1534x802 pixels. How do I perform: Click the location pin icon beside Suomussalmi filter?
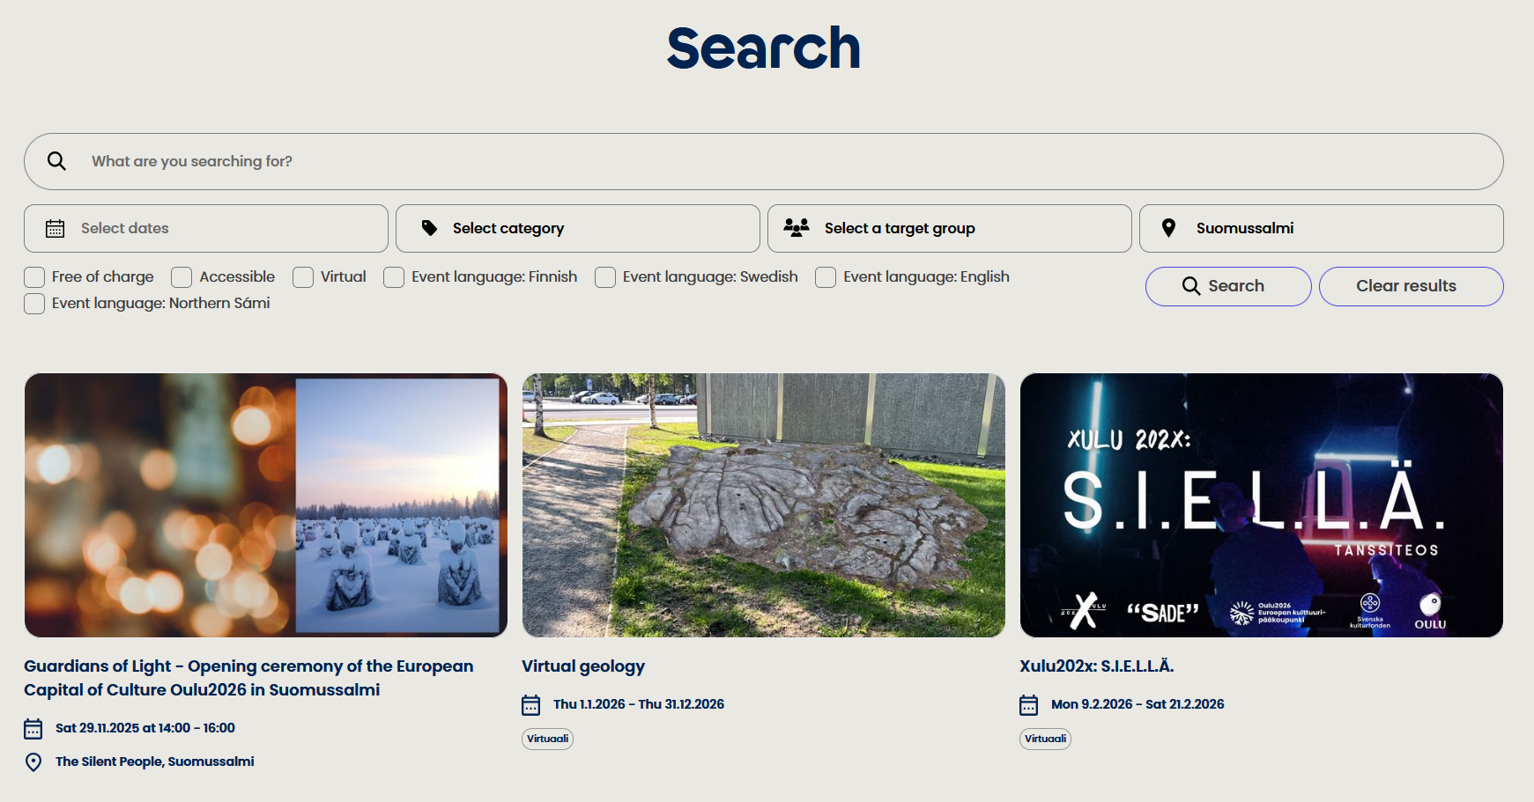coord(1168,228)
